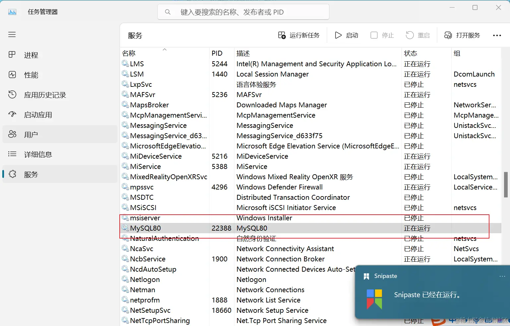Select 'Network Connection Broker' description

coord(281,259)
